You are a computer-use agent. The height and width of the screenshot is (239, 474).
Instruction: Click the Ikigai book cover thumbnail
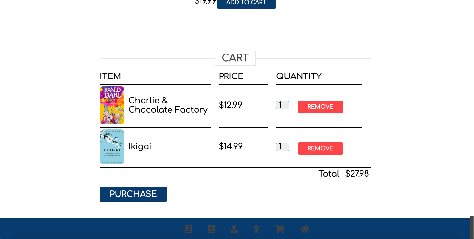(x=112, y=147)
